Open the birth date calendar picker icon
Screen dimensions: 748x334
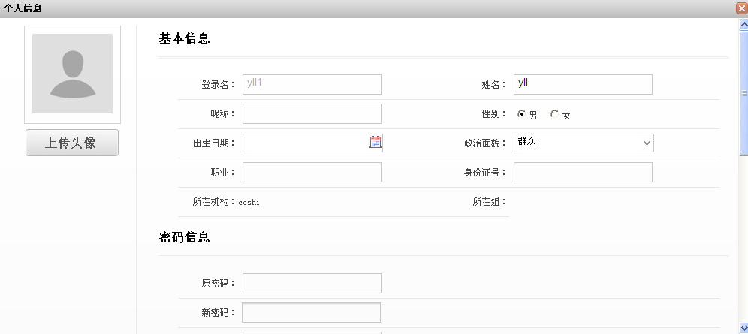[376, 143]
